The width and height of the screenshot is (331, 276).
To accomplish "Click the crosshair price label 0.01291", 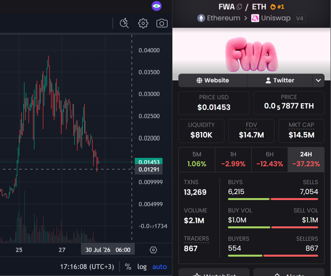I will (x=149, y=169).
